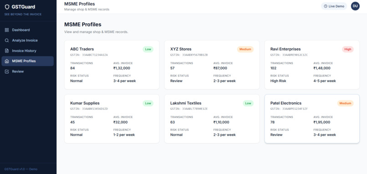Click the Medium badge on Patel Electronics
The width and height of the screenshot is (367, 174).
pyautogui.click(x=346, y=103)
